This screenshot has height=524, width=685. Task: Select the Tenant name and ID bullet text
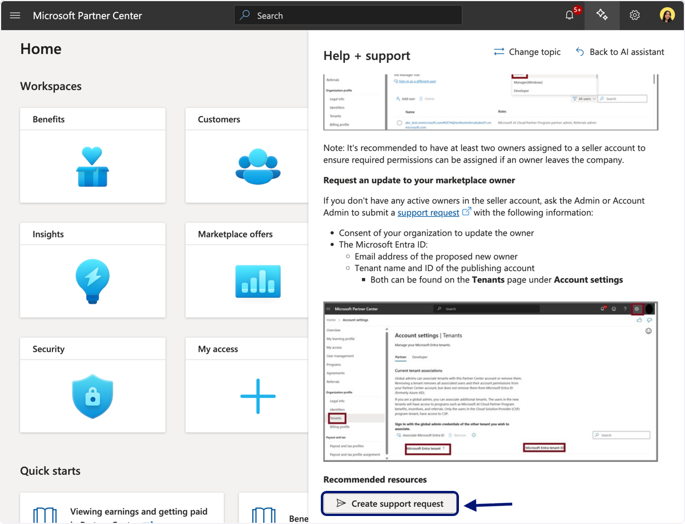(445, 268)
